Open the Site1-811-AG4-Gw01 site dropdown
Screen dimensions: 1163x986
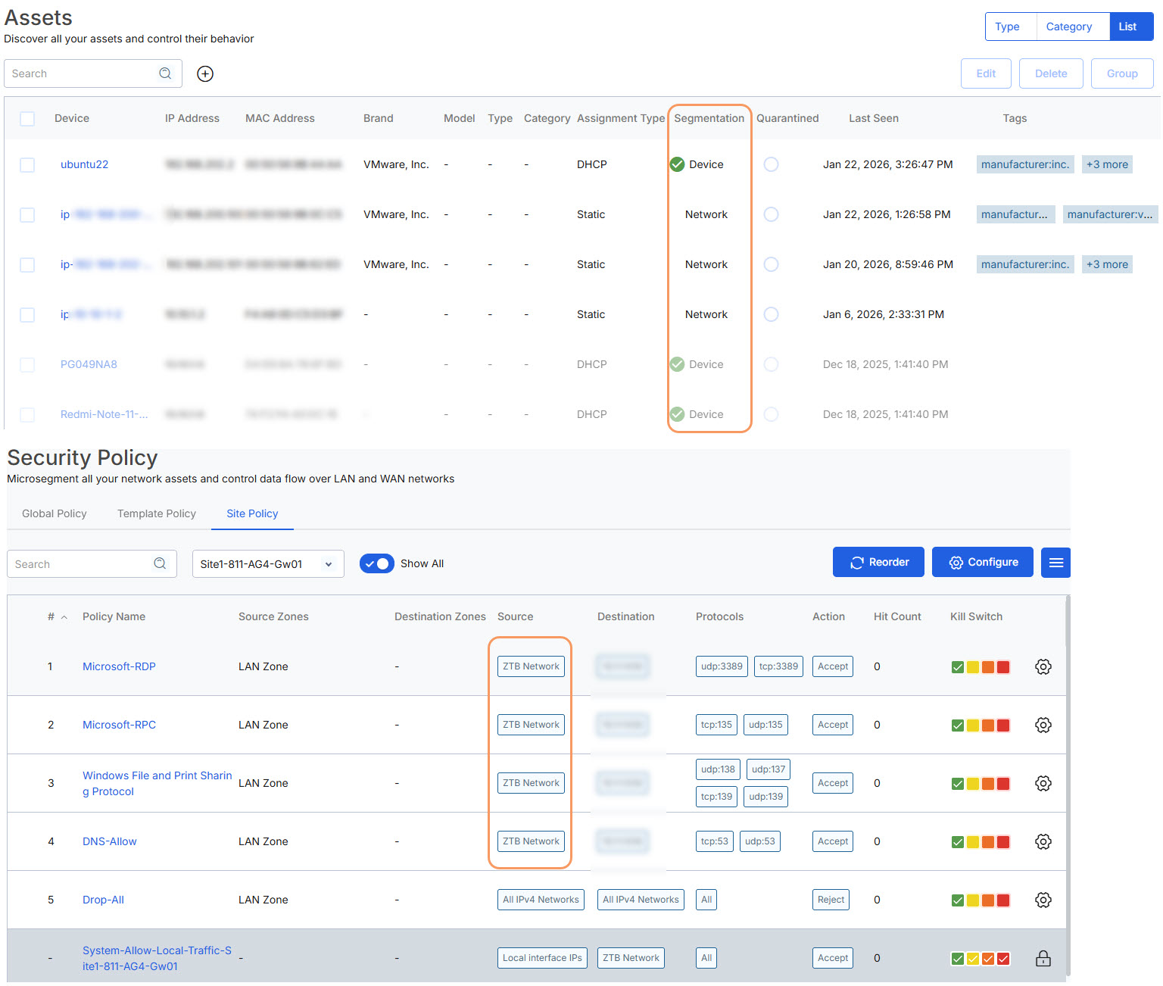pos(268,564)
